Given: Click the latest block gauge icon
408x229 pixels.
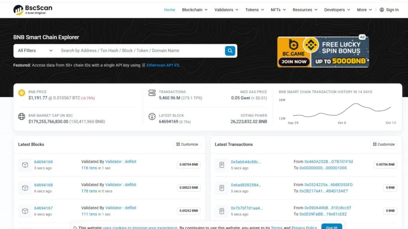Looking at the screenshot, I should click(x=152, y=116).
